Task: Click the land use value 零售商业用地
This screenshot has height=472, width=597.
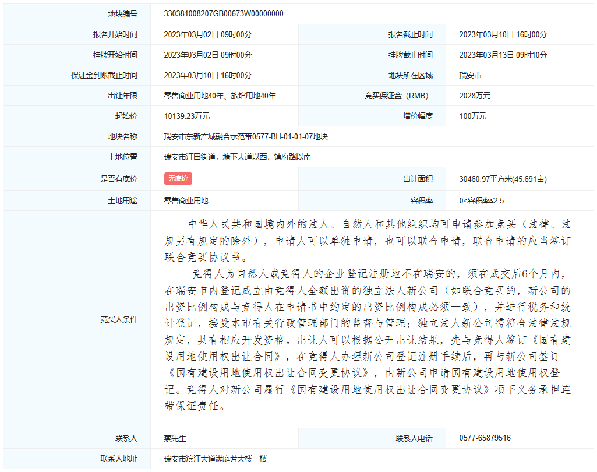Action: 186,200
